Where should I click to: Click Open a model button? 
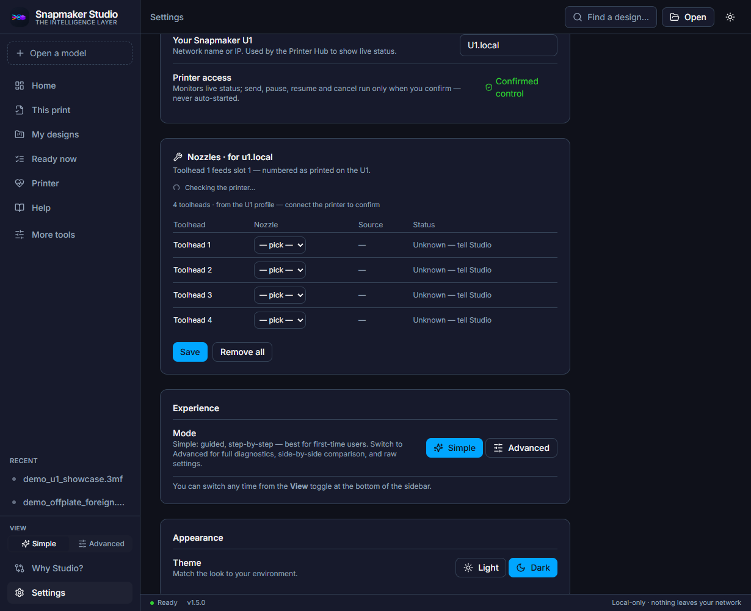click(x=70, y=53)
